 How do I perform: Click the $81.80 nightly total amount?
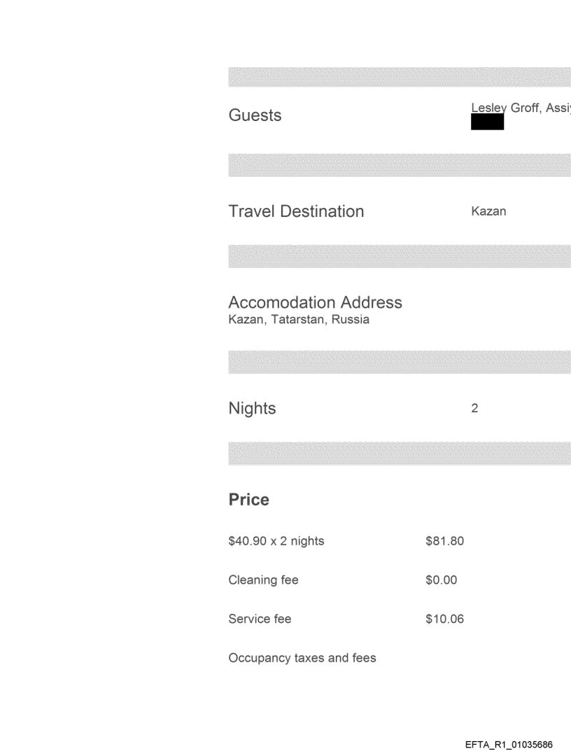(444, 541)
